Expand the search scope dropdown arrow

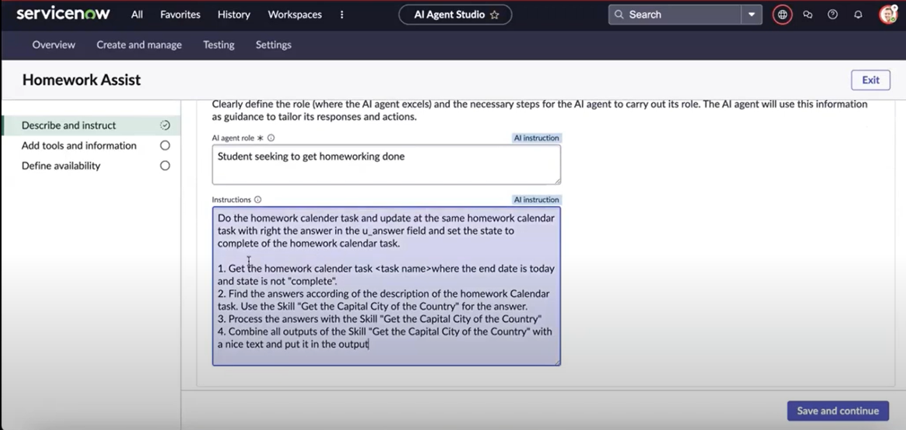[752, 15]
